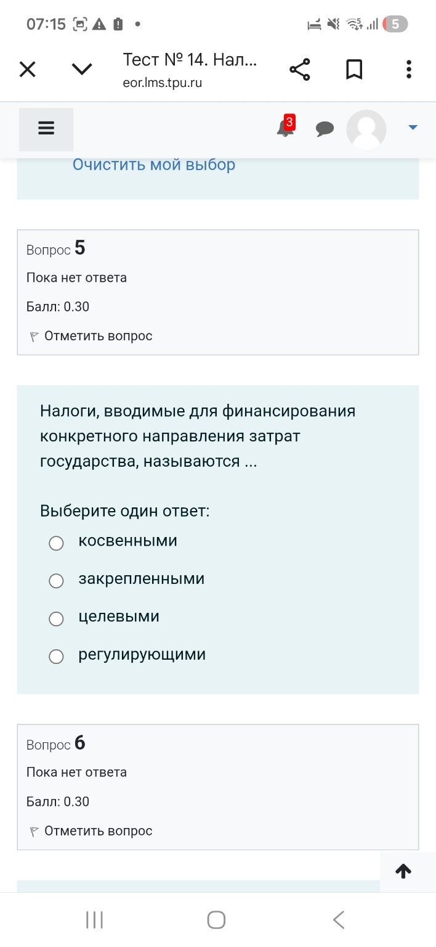Click the Очистить мой выбор link
This screenshot has width=436, height=947.
pos(154,164)
